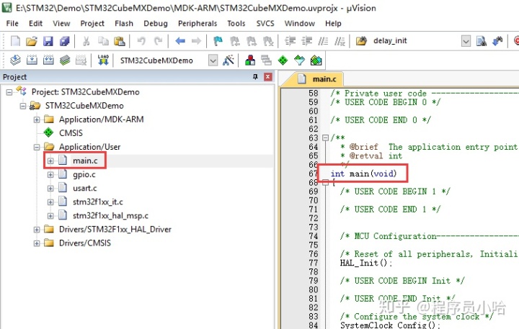
Task: Open the Project menu
Action: [x=92, y=24]
